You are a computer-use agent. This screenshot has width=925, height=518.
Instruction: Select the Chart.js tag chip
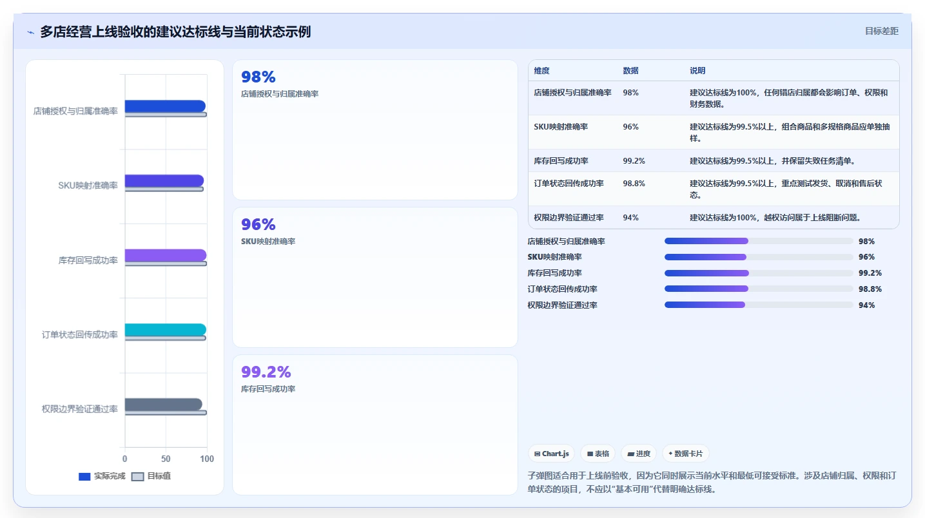pyautogui.click(x=551, y=454)
